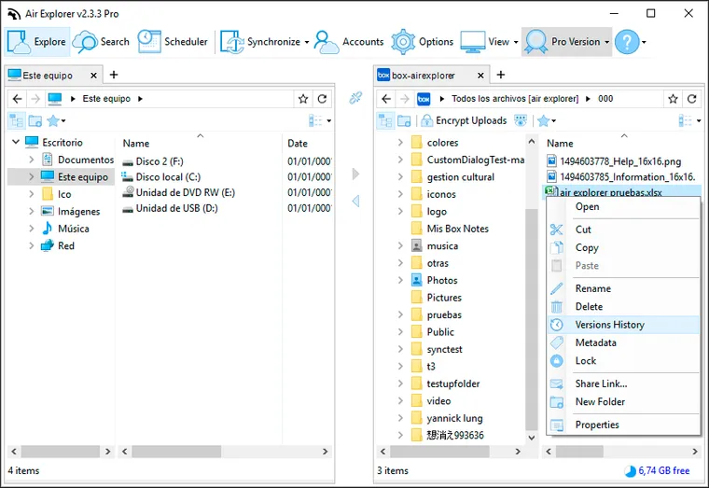Sort right pane by Name column
This screenshot has width=709, height=488.
tap(560, 144)
